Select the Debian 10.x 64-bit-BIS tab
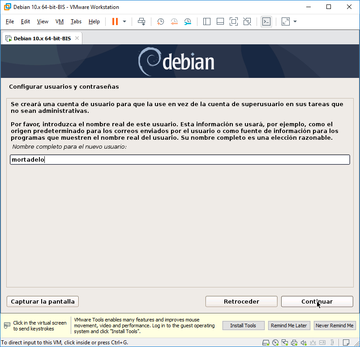Image resolution: width=360 pixels, height=347 pixels. pyautogui.click(x=42, y=39)
